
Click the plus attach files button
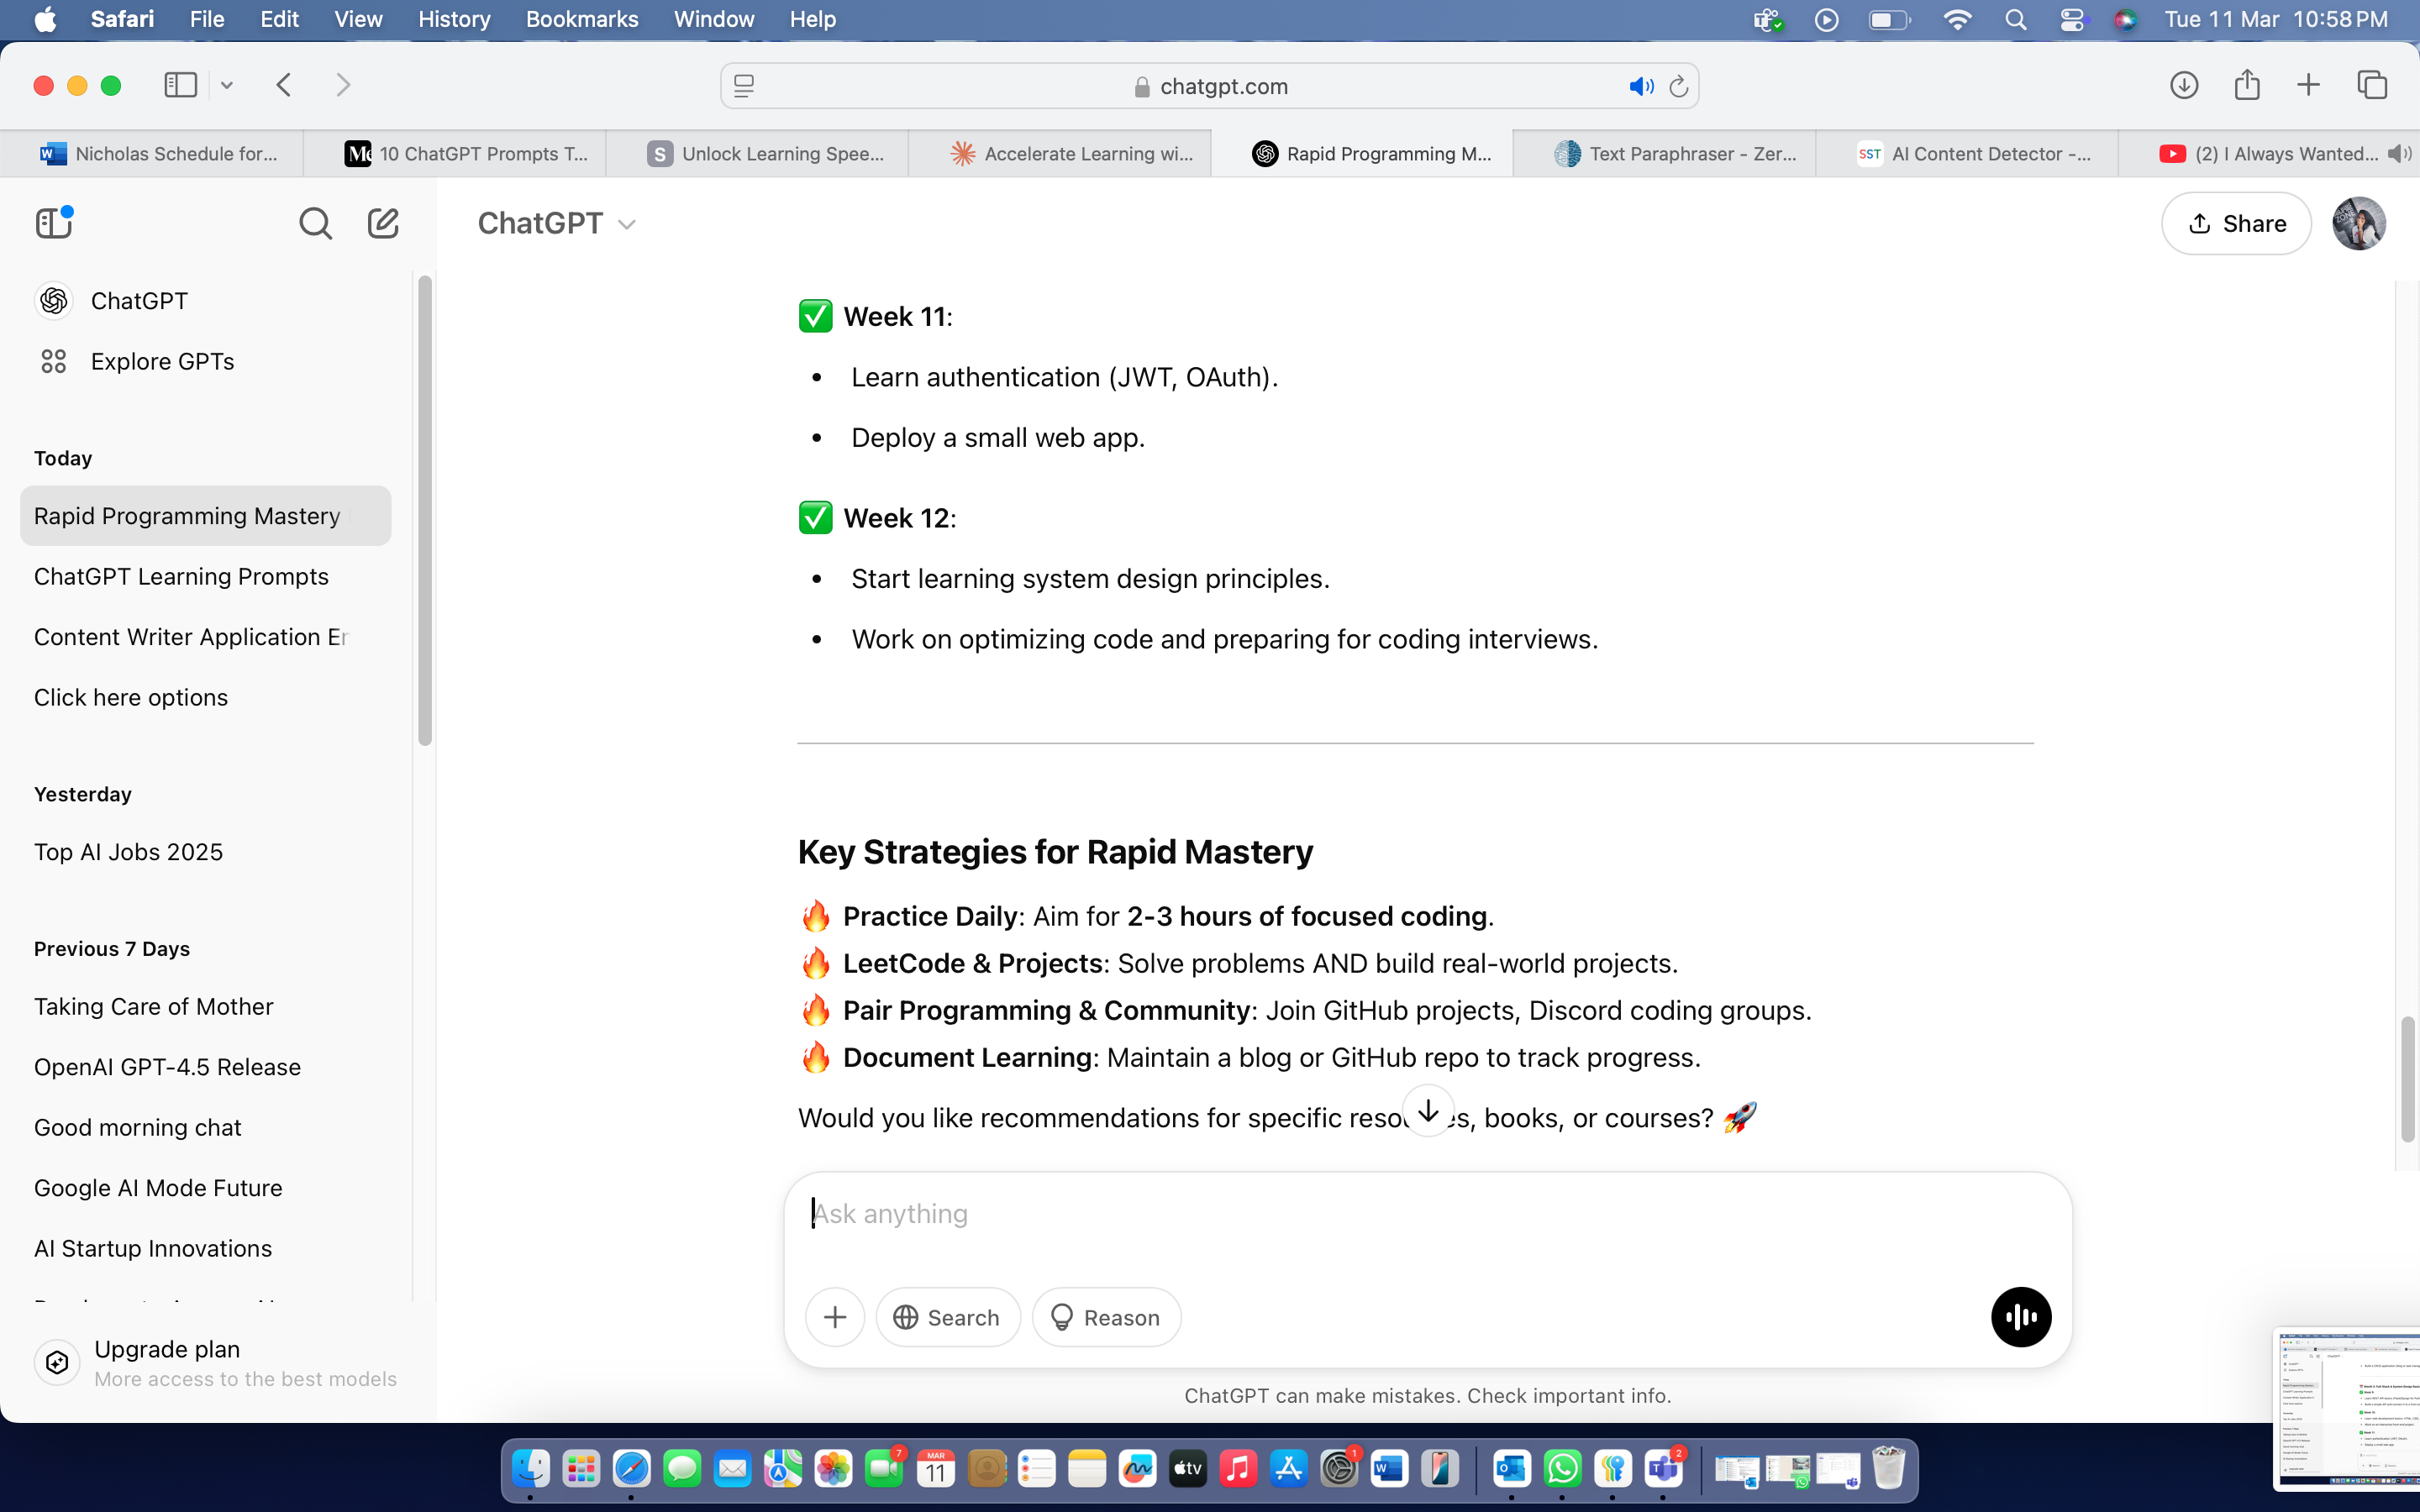click(835, 1317)
